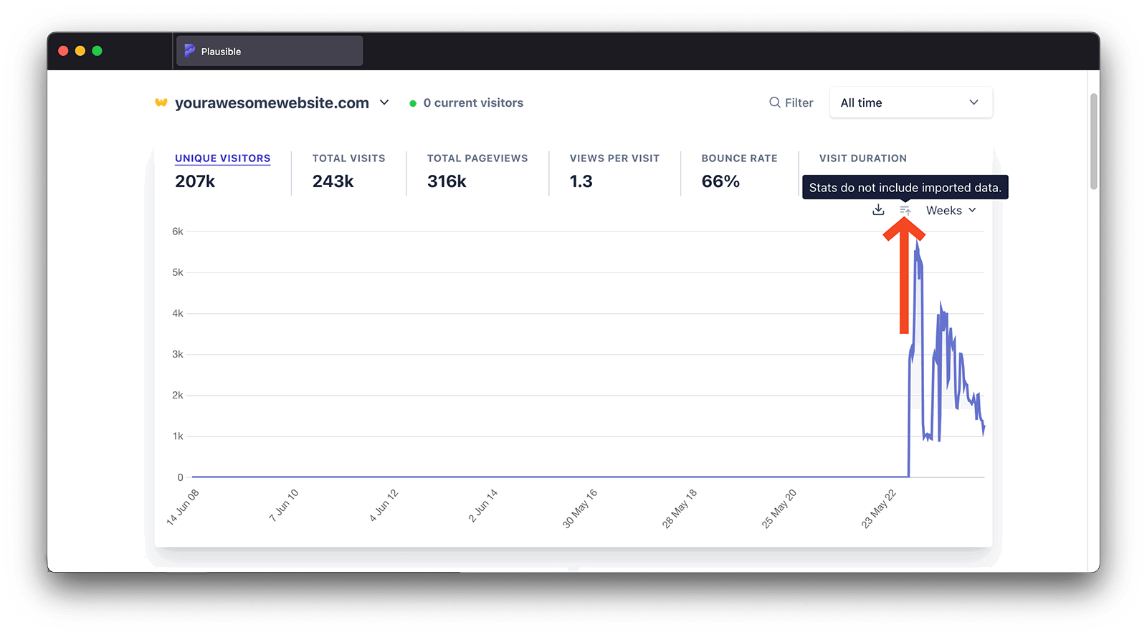Open the 0 current visitors link
The image size is (1147, 635).
pyautogui.click(x=472, y=102)
